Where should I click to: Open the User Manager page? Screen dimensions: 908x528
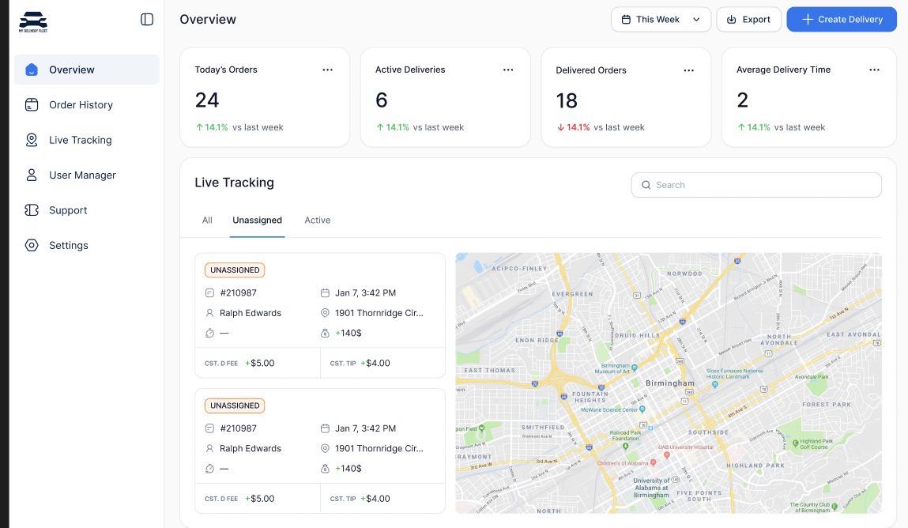(82, 175)
